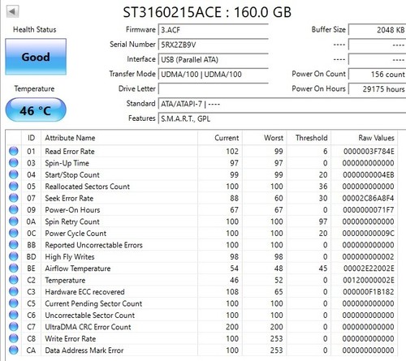406x361 pixels.
Task: Select the Uncorrectable Sector Count attribute name
Action: click(x=89, y=316)
